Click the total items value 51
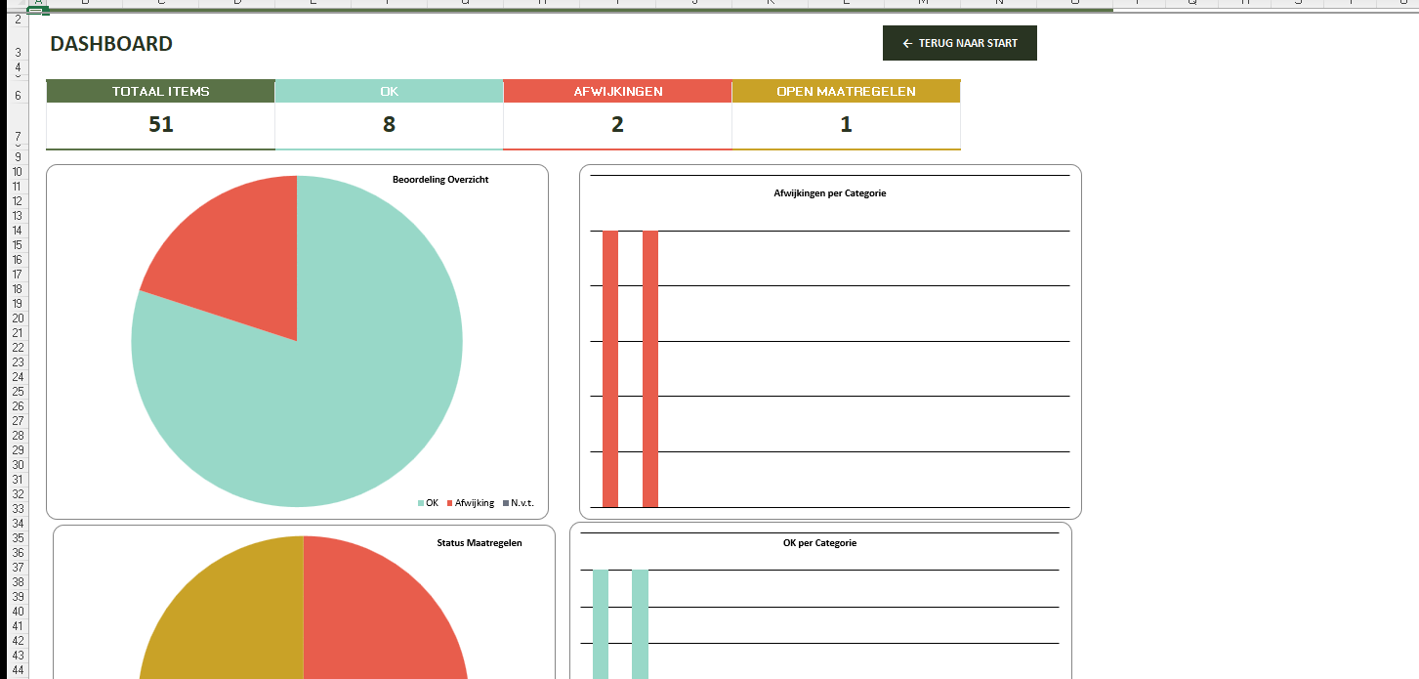Image resolution: width=1419 pixels, height=679 pixels. [x=160, y=125]
